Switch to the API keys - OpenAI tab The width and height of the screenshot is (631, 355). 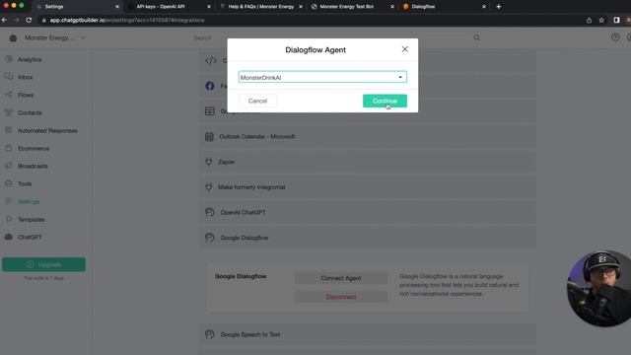pyautogui.click(x=169, y=7)
